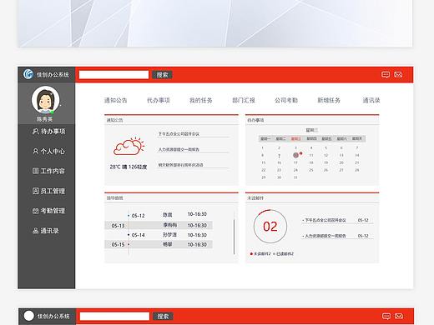Select day 31 in the calendar
This screenshot has width=434, height=325.
coord(295,177)
